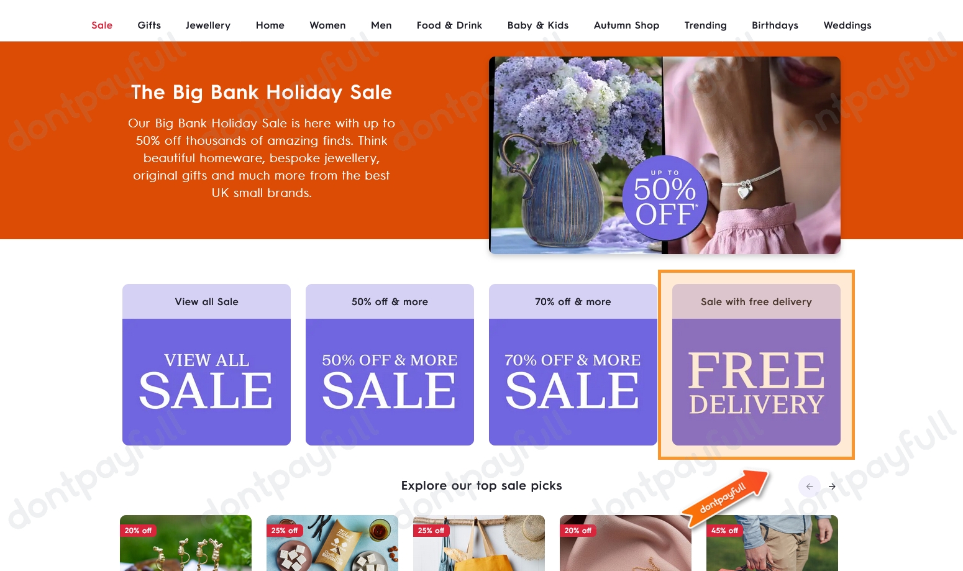Open the Men section
Screen dimensions: 963x571
tap(381, 25)
